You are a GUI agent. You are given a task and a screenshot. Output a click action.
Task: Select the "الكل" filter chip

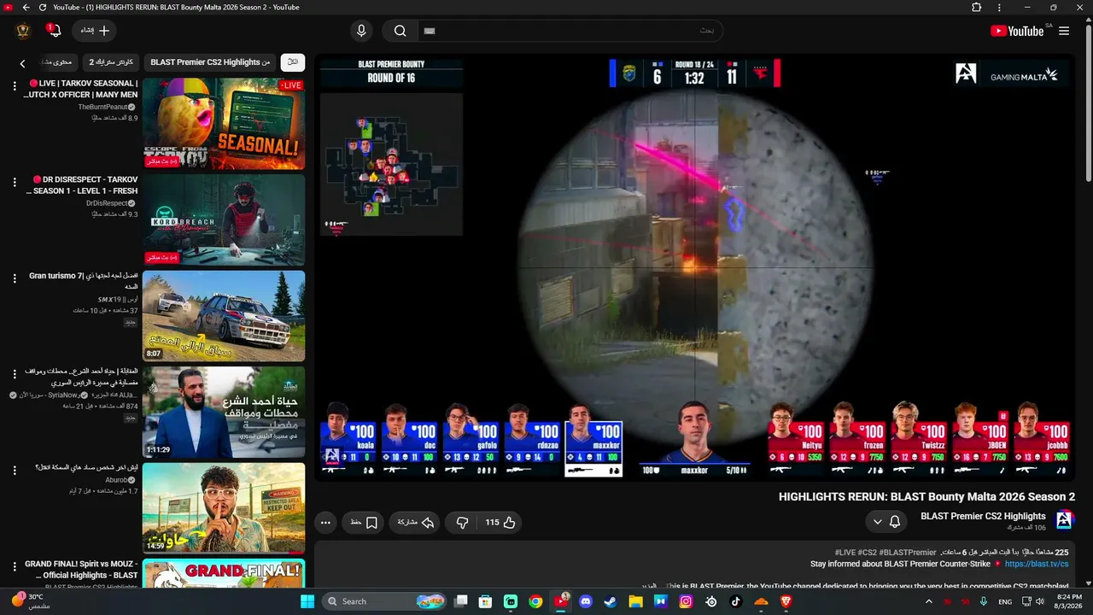click(293, 62)
